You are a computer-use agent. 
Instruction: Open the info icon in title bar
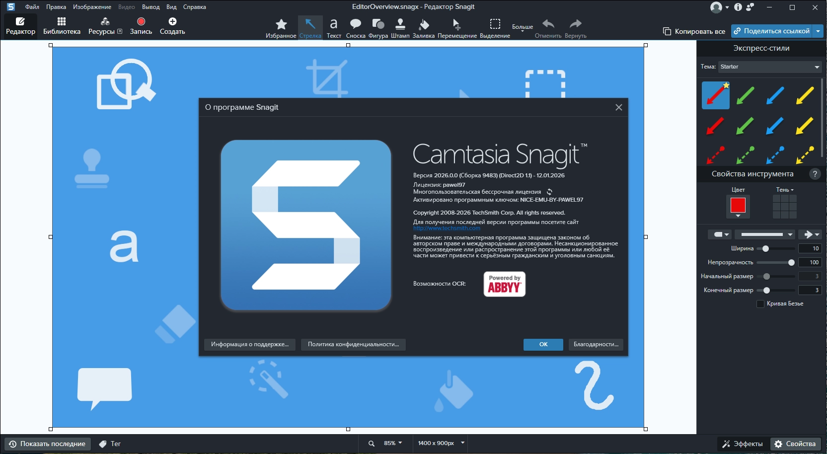tap(738, 7)
